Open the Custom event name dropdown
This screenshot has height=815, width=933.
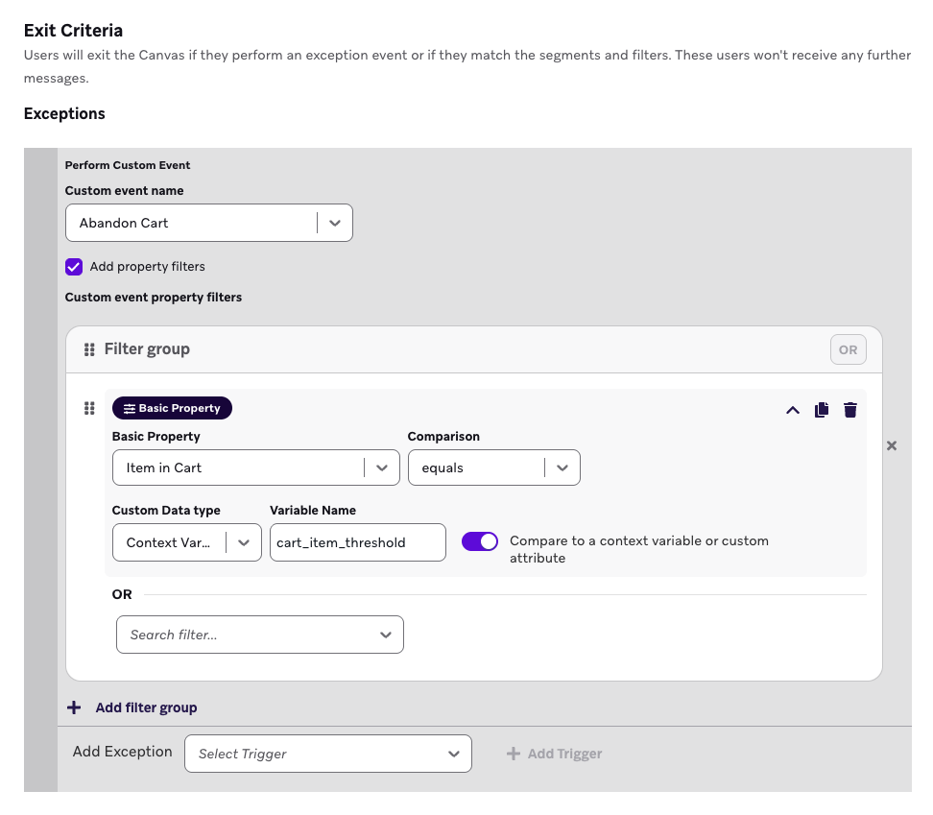(x=334, y=222)
